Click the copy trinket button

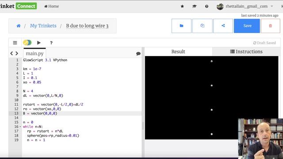(x=203, y=26)
